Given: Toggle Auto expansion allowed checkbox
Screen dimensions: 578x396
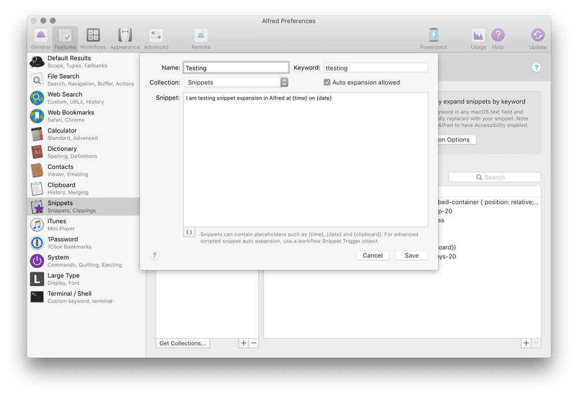Looking at the screenshot, I should 327,82.
